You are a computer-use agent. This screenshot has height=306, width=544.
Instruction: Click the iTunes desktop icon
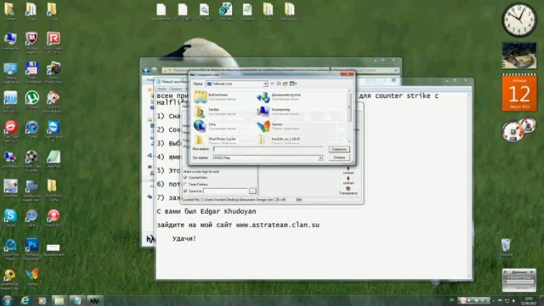(x=31, y=130)
